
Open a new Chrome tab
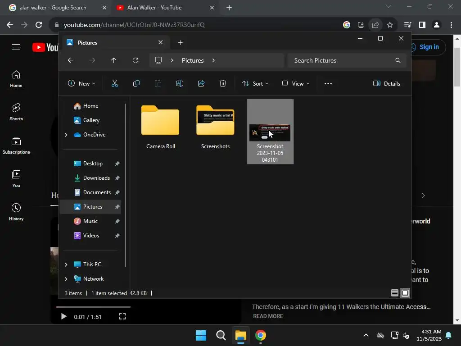tap(229, 8)
